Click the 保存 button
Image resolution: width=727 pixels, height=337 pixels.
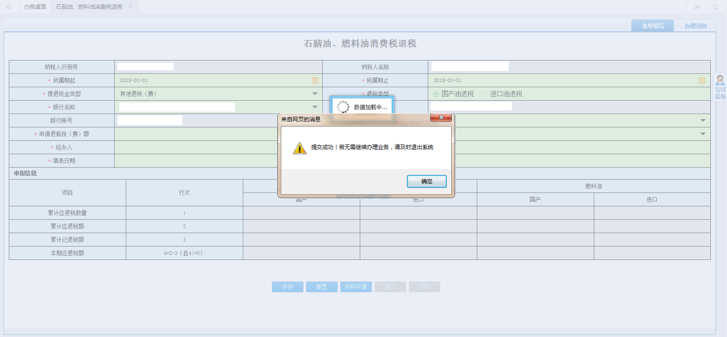[288, 287]
